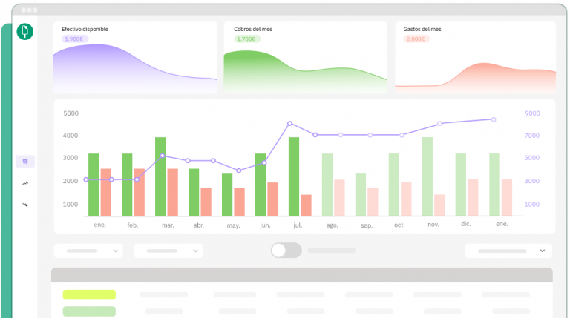Select the light green tag in second row
This screenshot has height=318, width=570.
[x=89, y=311]
